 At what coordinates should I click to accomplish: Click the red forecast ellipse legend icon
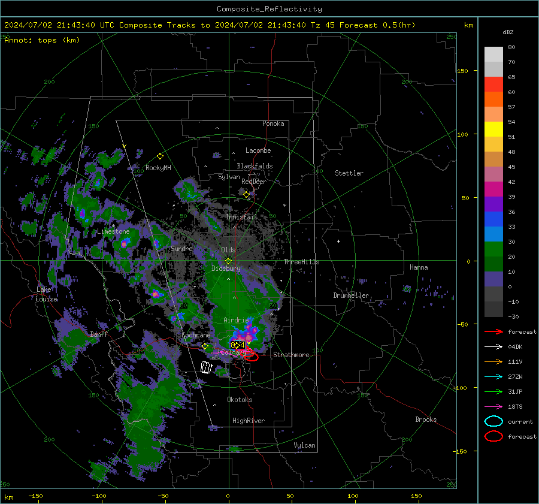click(493, 436)
